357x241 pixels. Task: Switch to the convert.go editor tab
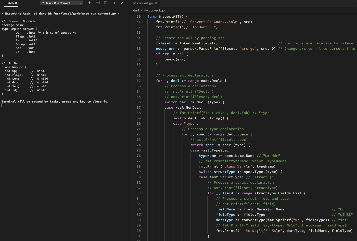pos(145,3)
